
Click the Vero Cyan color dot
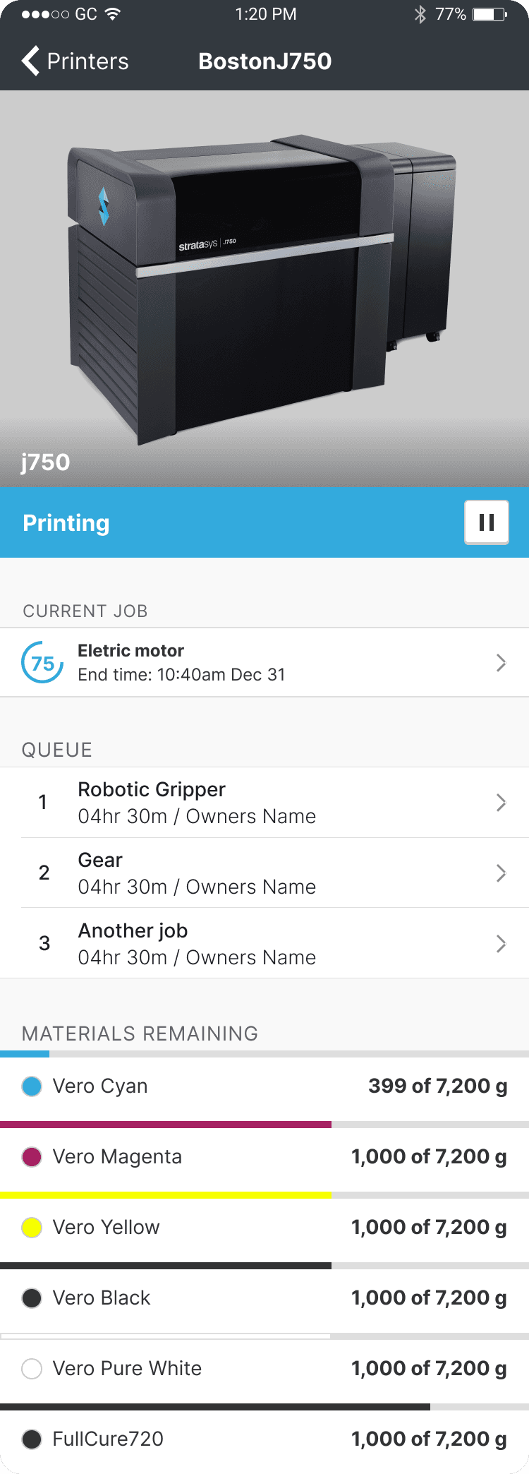[32, 1086]
